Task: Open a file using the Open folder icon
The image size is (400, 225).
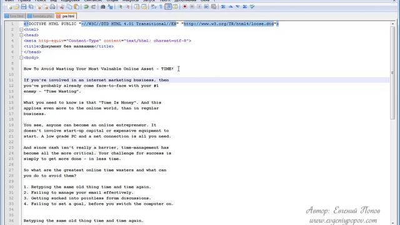Action: click(16, 7)
